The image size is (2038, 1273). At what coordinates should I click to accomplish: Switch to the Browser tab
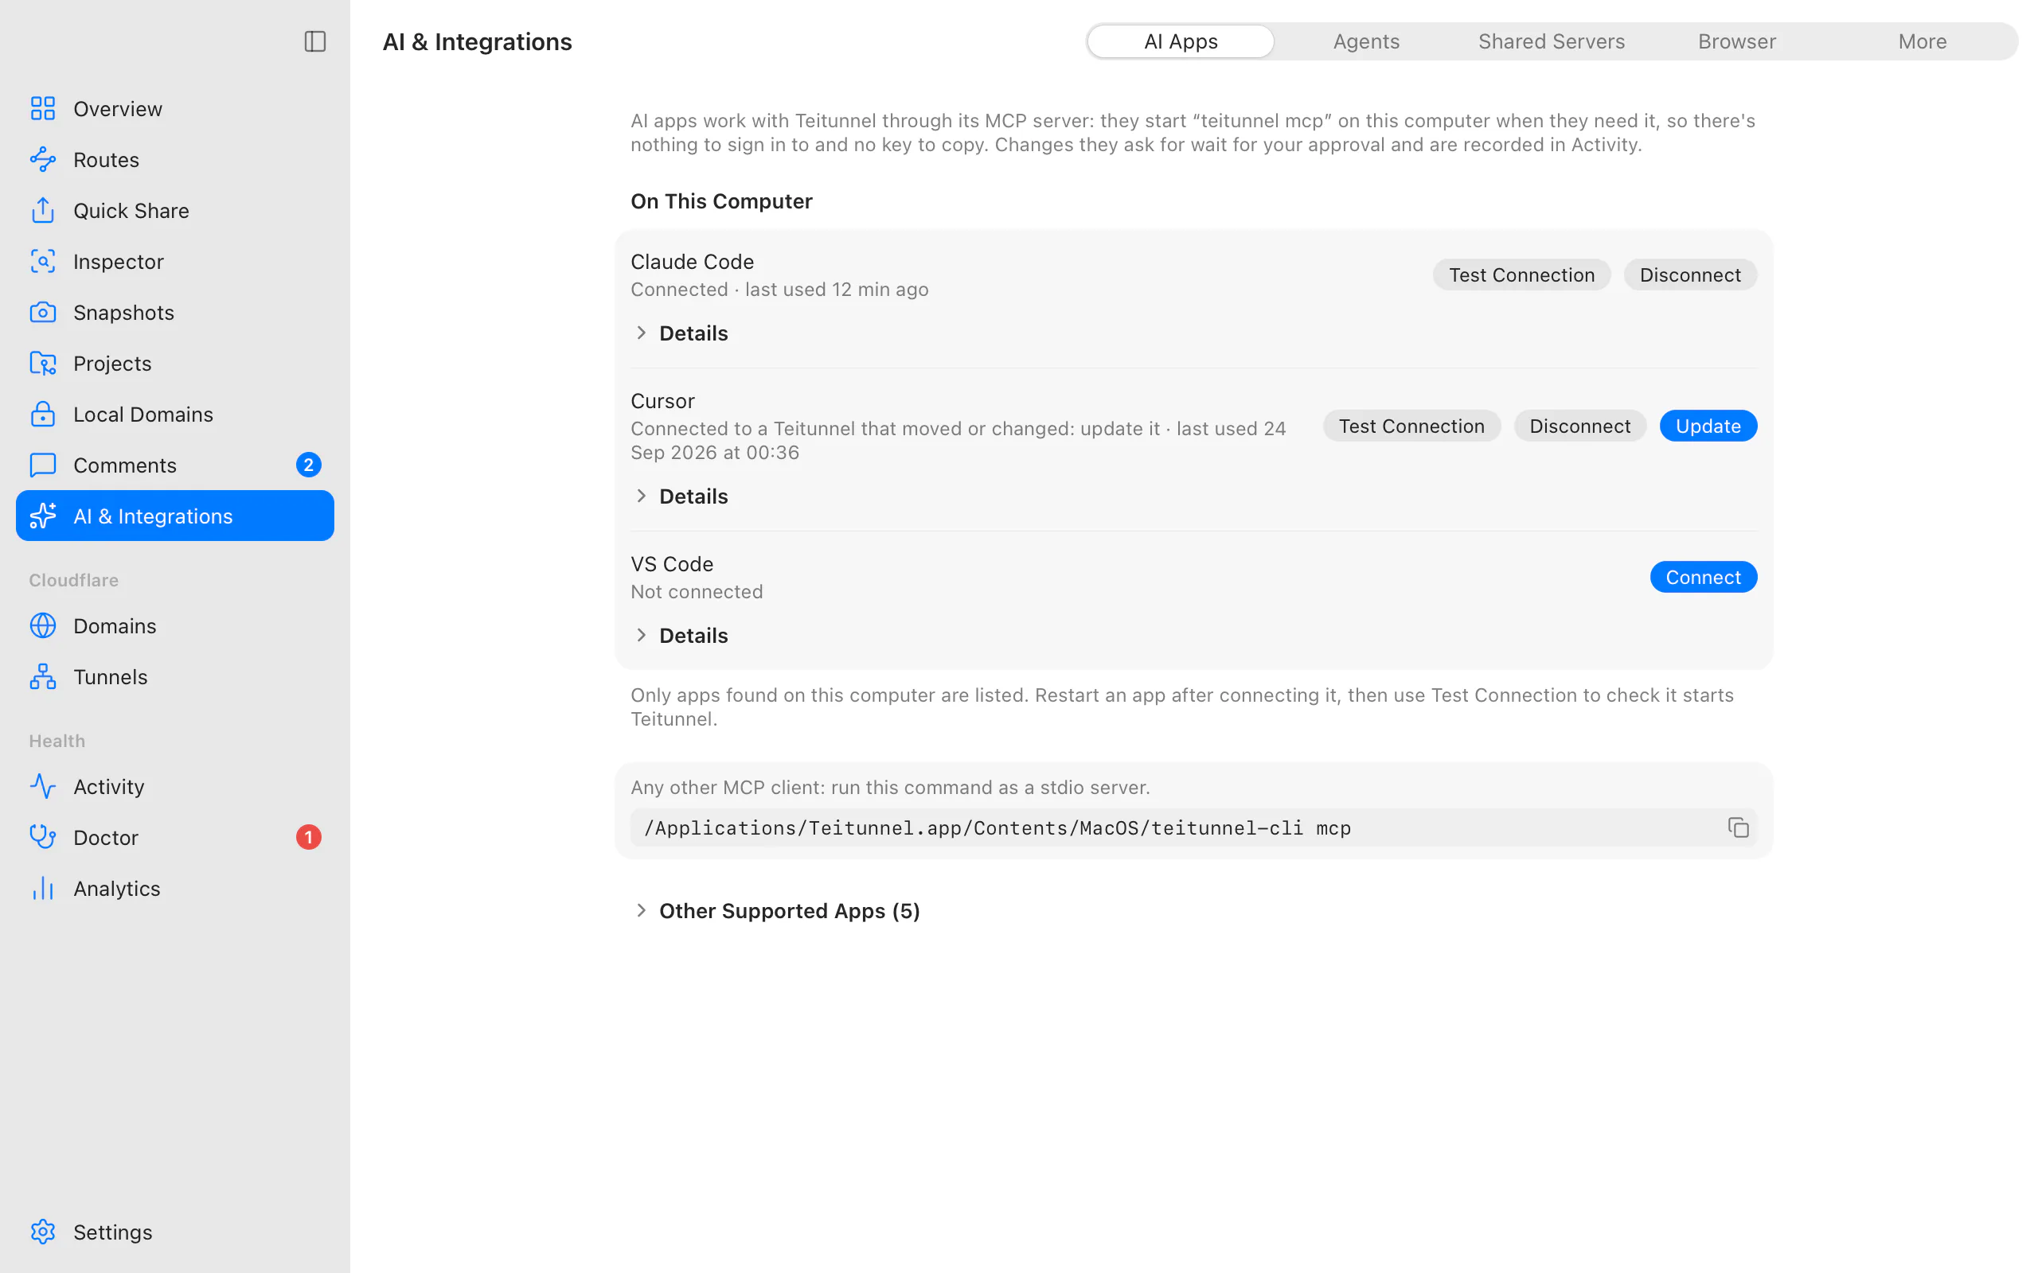click(x=1736, y=41)
